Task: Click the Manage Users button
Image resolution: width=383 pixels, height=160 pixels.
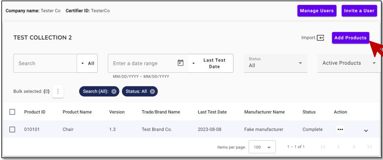Action: (x=317, y=11)
